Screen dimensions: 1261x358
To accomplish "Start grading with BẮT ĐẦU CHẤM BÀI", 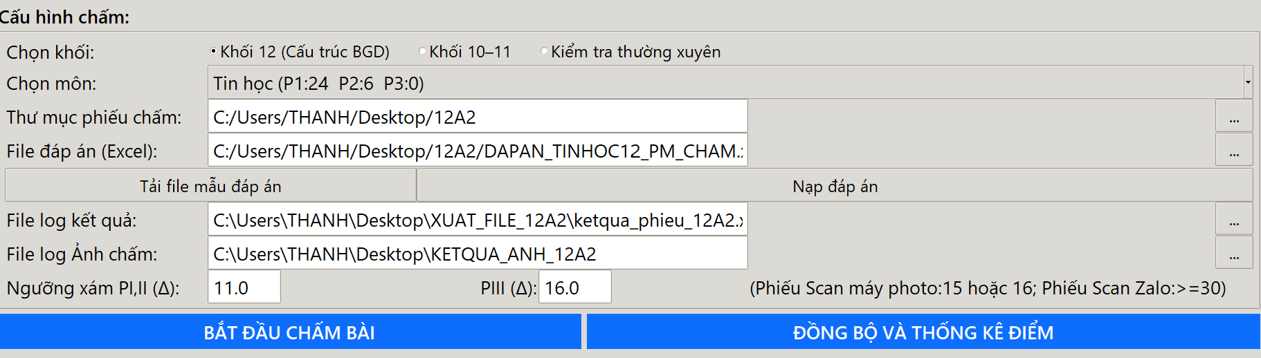I will tap(290, 332).
